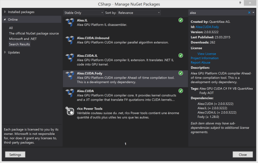Go to results page 1
258x163 pixels.
[125, 144]
